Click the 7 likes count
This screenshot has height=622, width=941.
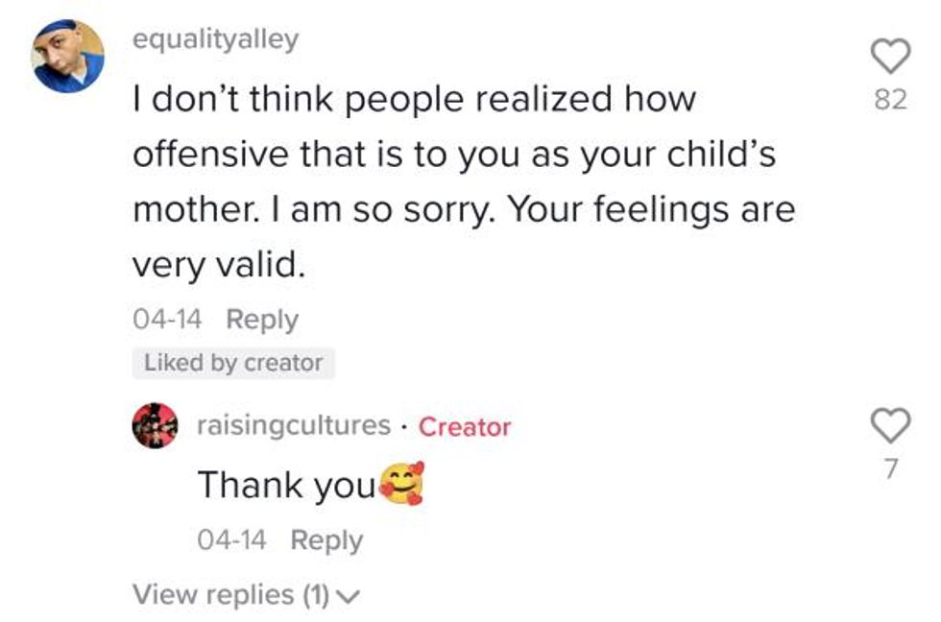click(x=891, y=469)
